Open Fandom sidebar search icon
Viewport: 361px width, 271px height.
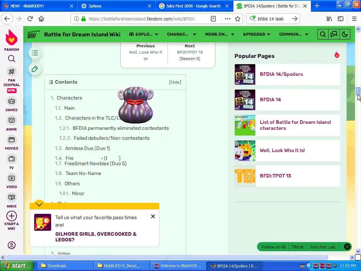[12, 59]
